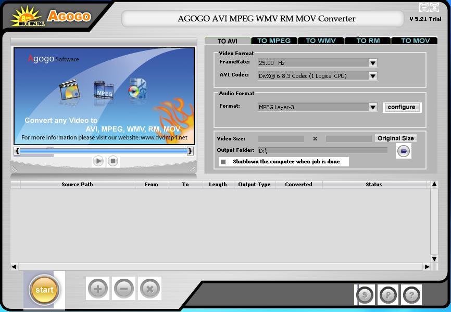Image resolution: width=451 pixels, height=312 pixels.
Task: Open the FrameRate dropdown
Action: coord(373,62)
